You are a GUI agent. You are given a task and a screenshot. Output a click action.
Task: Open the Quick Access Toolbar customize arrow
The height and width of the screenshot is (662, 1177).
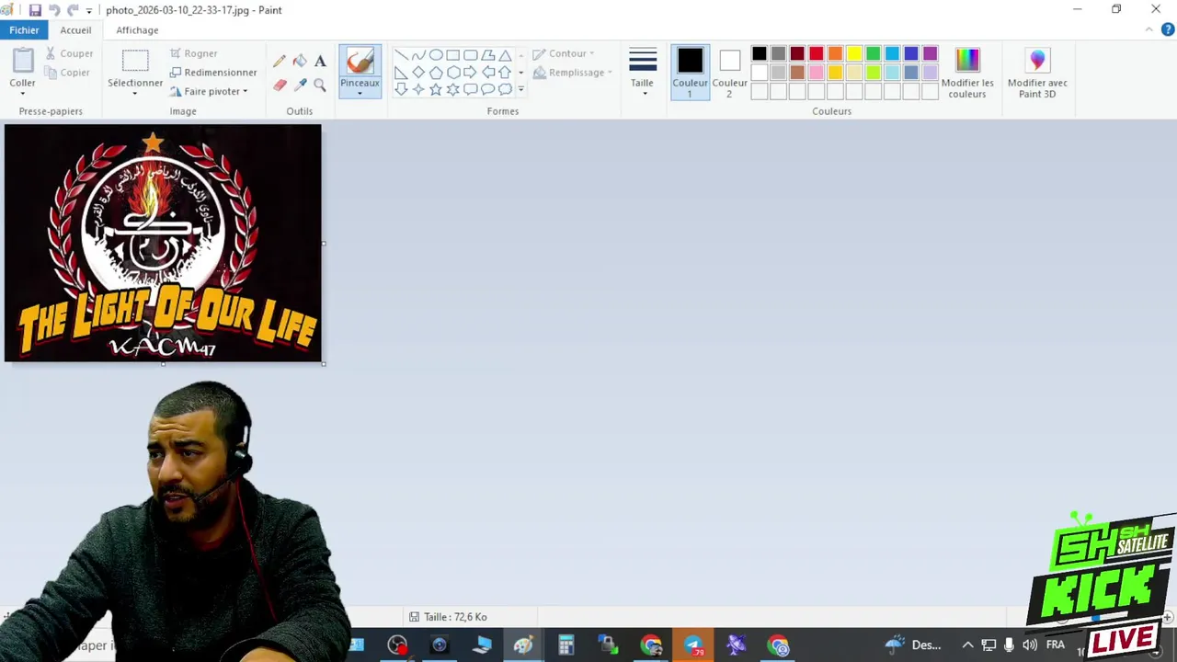(89, 10)
